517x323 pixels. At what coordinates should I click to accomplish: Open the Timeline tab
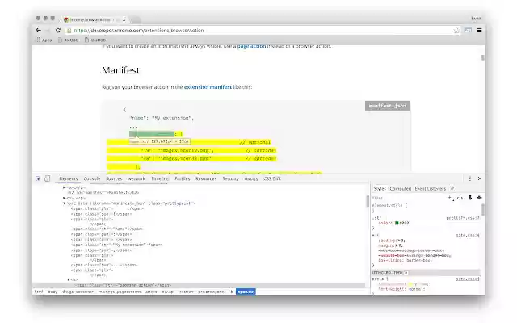click(160, 178)
